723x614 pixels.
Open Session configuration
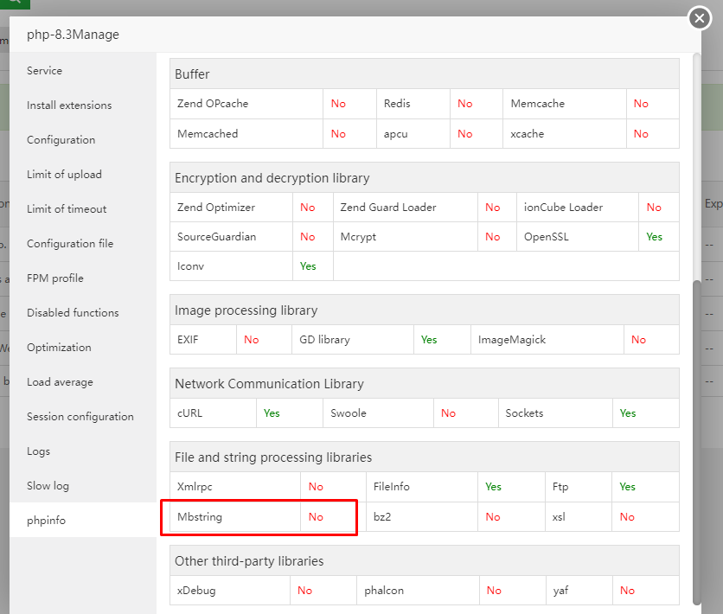(x=80, y=417)
